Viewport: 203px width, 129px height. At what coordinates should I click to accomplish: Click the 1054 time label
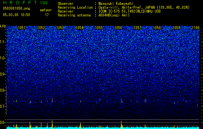point(80,28)
